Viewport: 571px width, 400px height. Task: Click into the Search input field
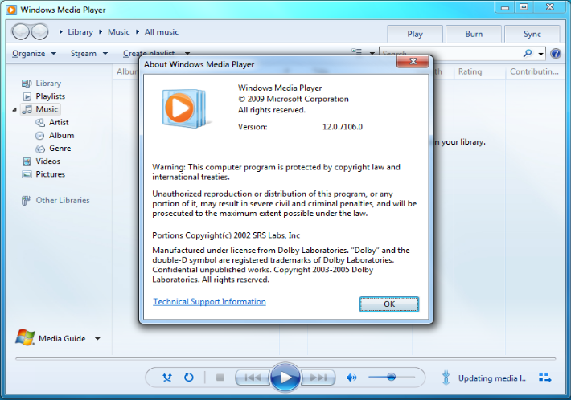[x=450, y=54]
